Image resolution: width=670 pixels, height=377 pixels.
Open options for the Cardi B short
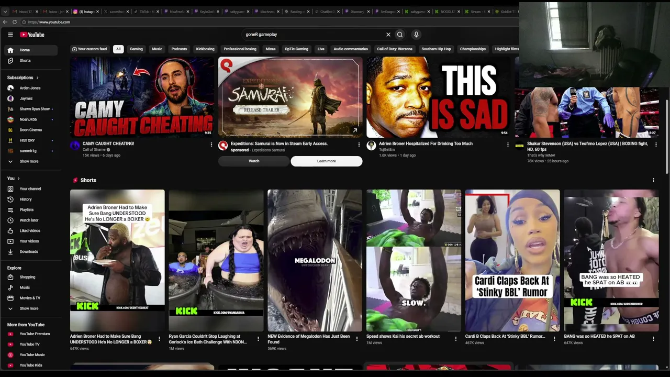[x=554, y=339]
